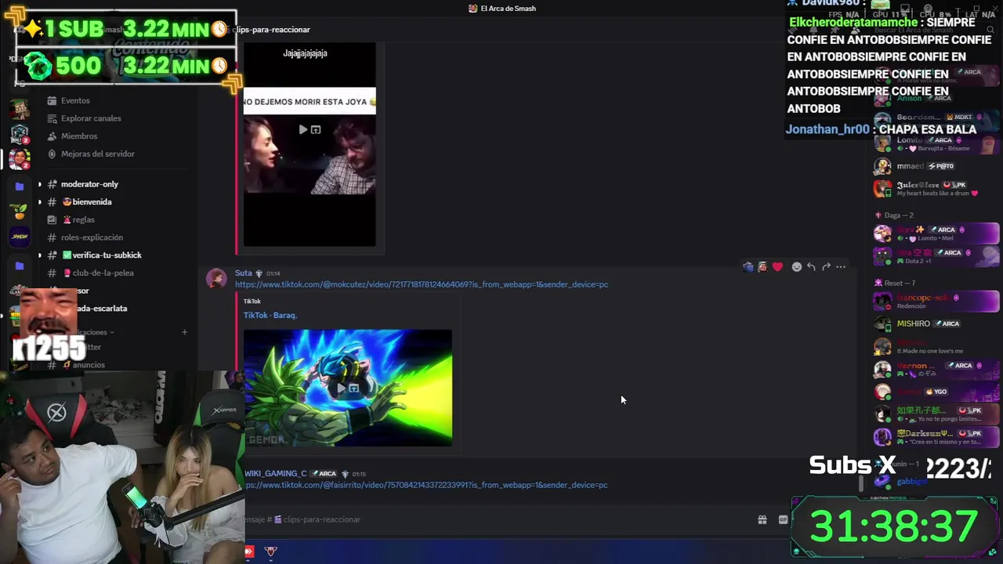Select the Minecraft-face server icon
Image resolution: width=1003 pixels, height=564 pixels.
pyautogui.click(x=20, y=108)
